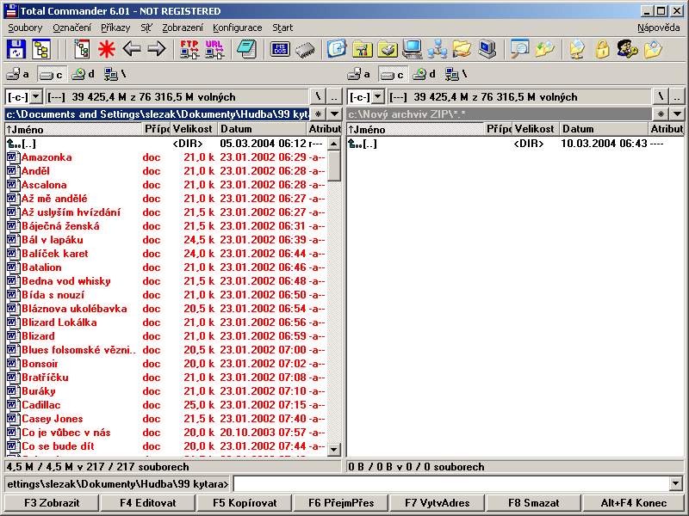Click the dark desktop computer icon
689x516 pixels.
[487, 49]
